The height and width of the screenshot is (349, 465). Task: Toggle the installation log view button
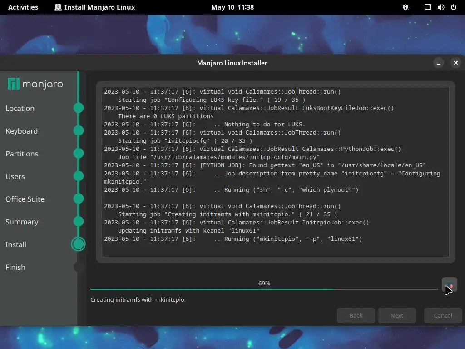point(449,285)
